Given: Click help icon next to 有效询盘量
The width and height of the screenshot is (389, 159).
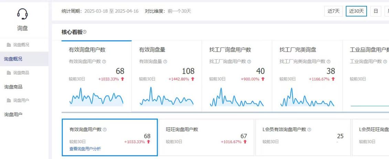Looking at the screenshot, I should 165,62.
